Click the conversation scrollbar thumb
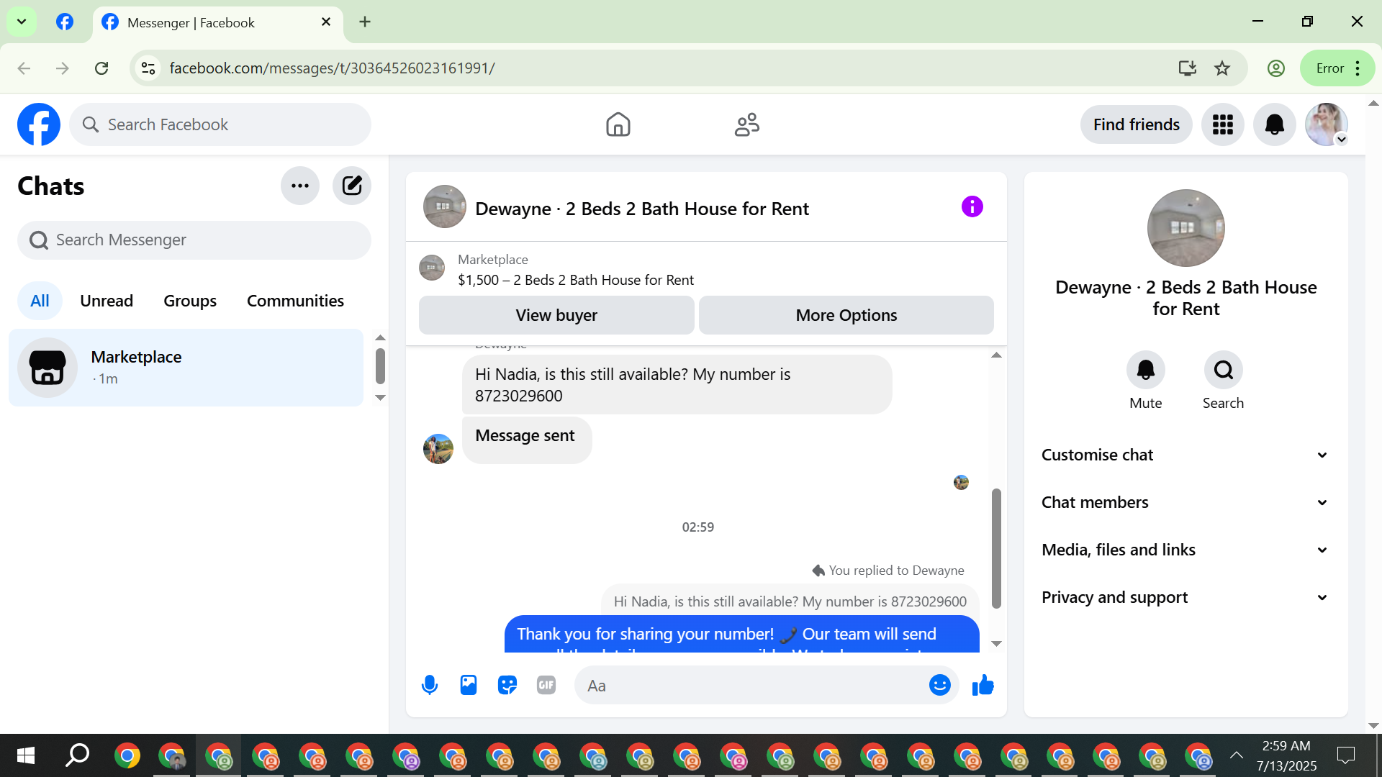Image resolution: width=1382 pixels, height=777 pixels. click(x=996, y=548)
